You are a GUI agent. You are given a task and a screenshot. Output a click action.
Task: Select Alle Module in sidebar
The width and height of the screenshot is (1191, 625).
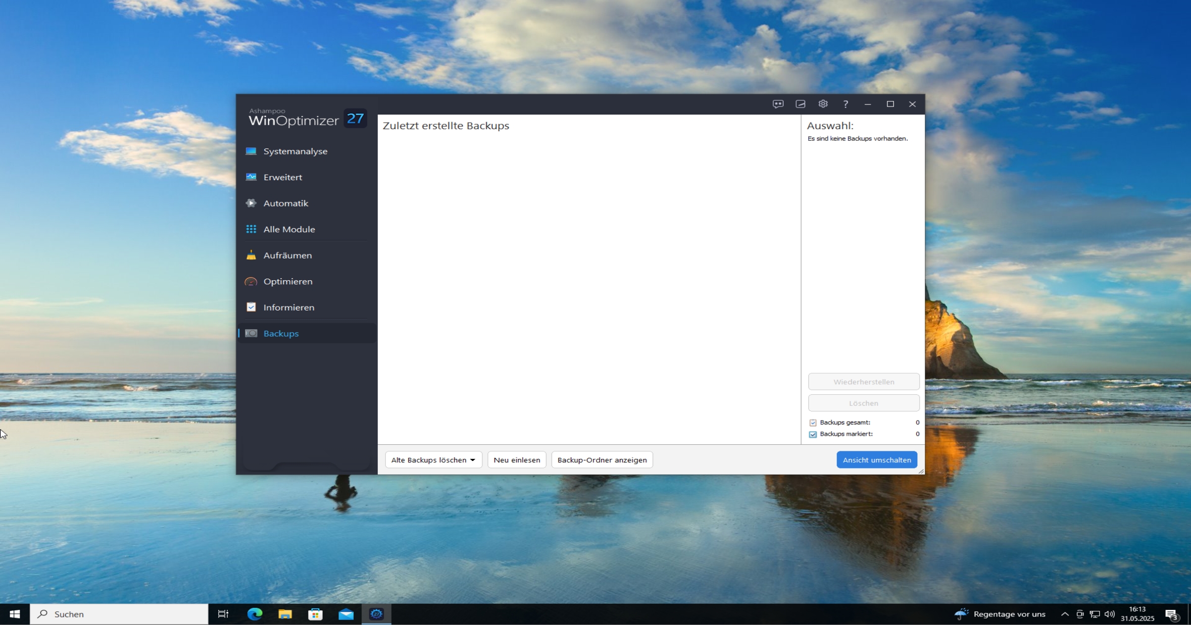[x=308, y=229]
